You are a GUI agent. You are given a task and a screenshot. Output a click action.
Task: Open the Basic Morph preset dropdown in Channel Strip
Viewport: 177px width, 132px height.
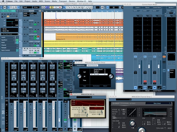[158, 103]
